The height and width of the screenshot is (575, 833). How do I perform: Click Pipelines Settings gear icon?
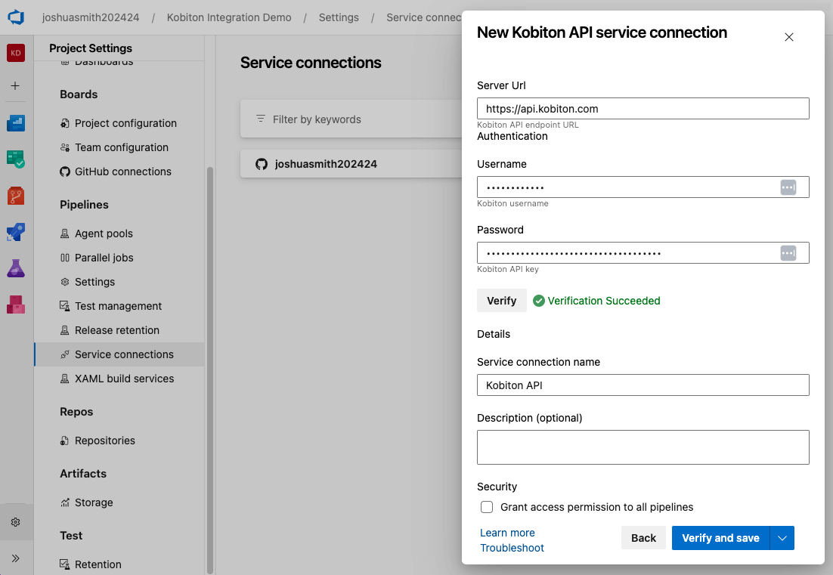click(65, 282)
